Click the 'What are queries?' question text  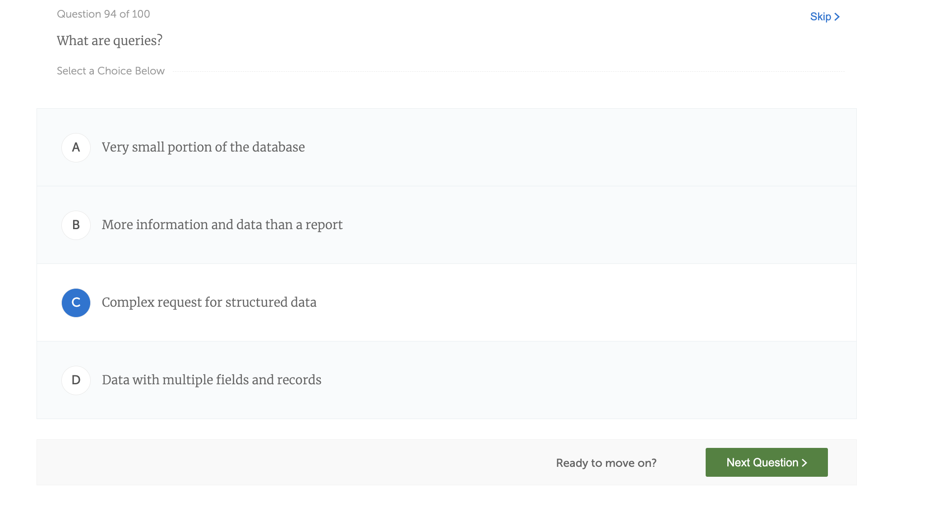(x=109, y=41)
